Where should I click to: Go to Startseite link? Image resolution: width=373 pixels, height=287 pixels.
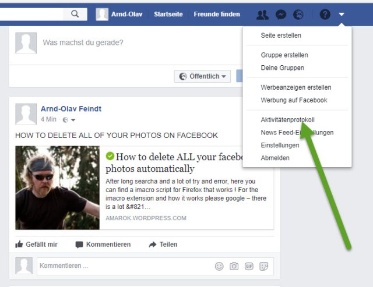click(x=168, y=15)
